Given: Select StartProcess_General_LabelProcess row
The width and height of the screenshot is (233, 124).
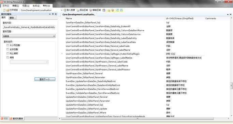Looking at the screenshot, I should [x=98, y=69].
